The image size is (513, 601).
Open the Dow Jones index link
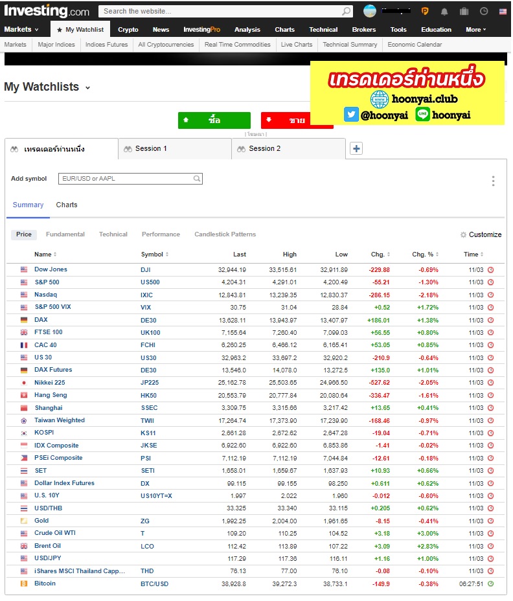coord(51,269)
